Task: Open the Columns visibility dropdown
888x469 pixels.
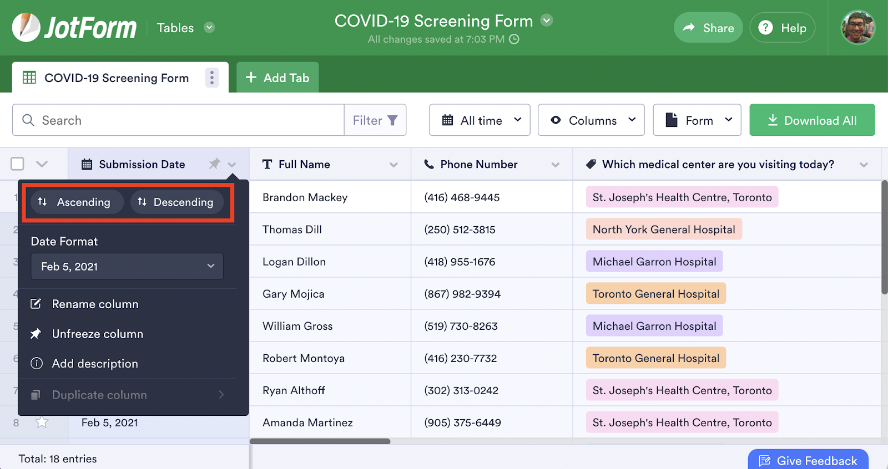Action: coord(591,120)
